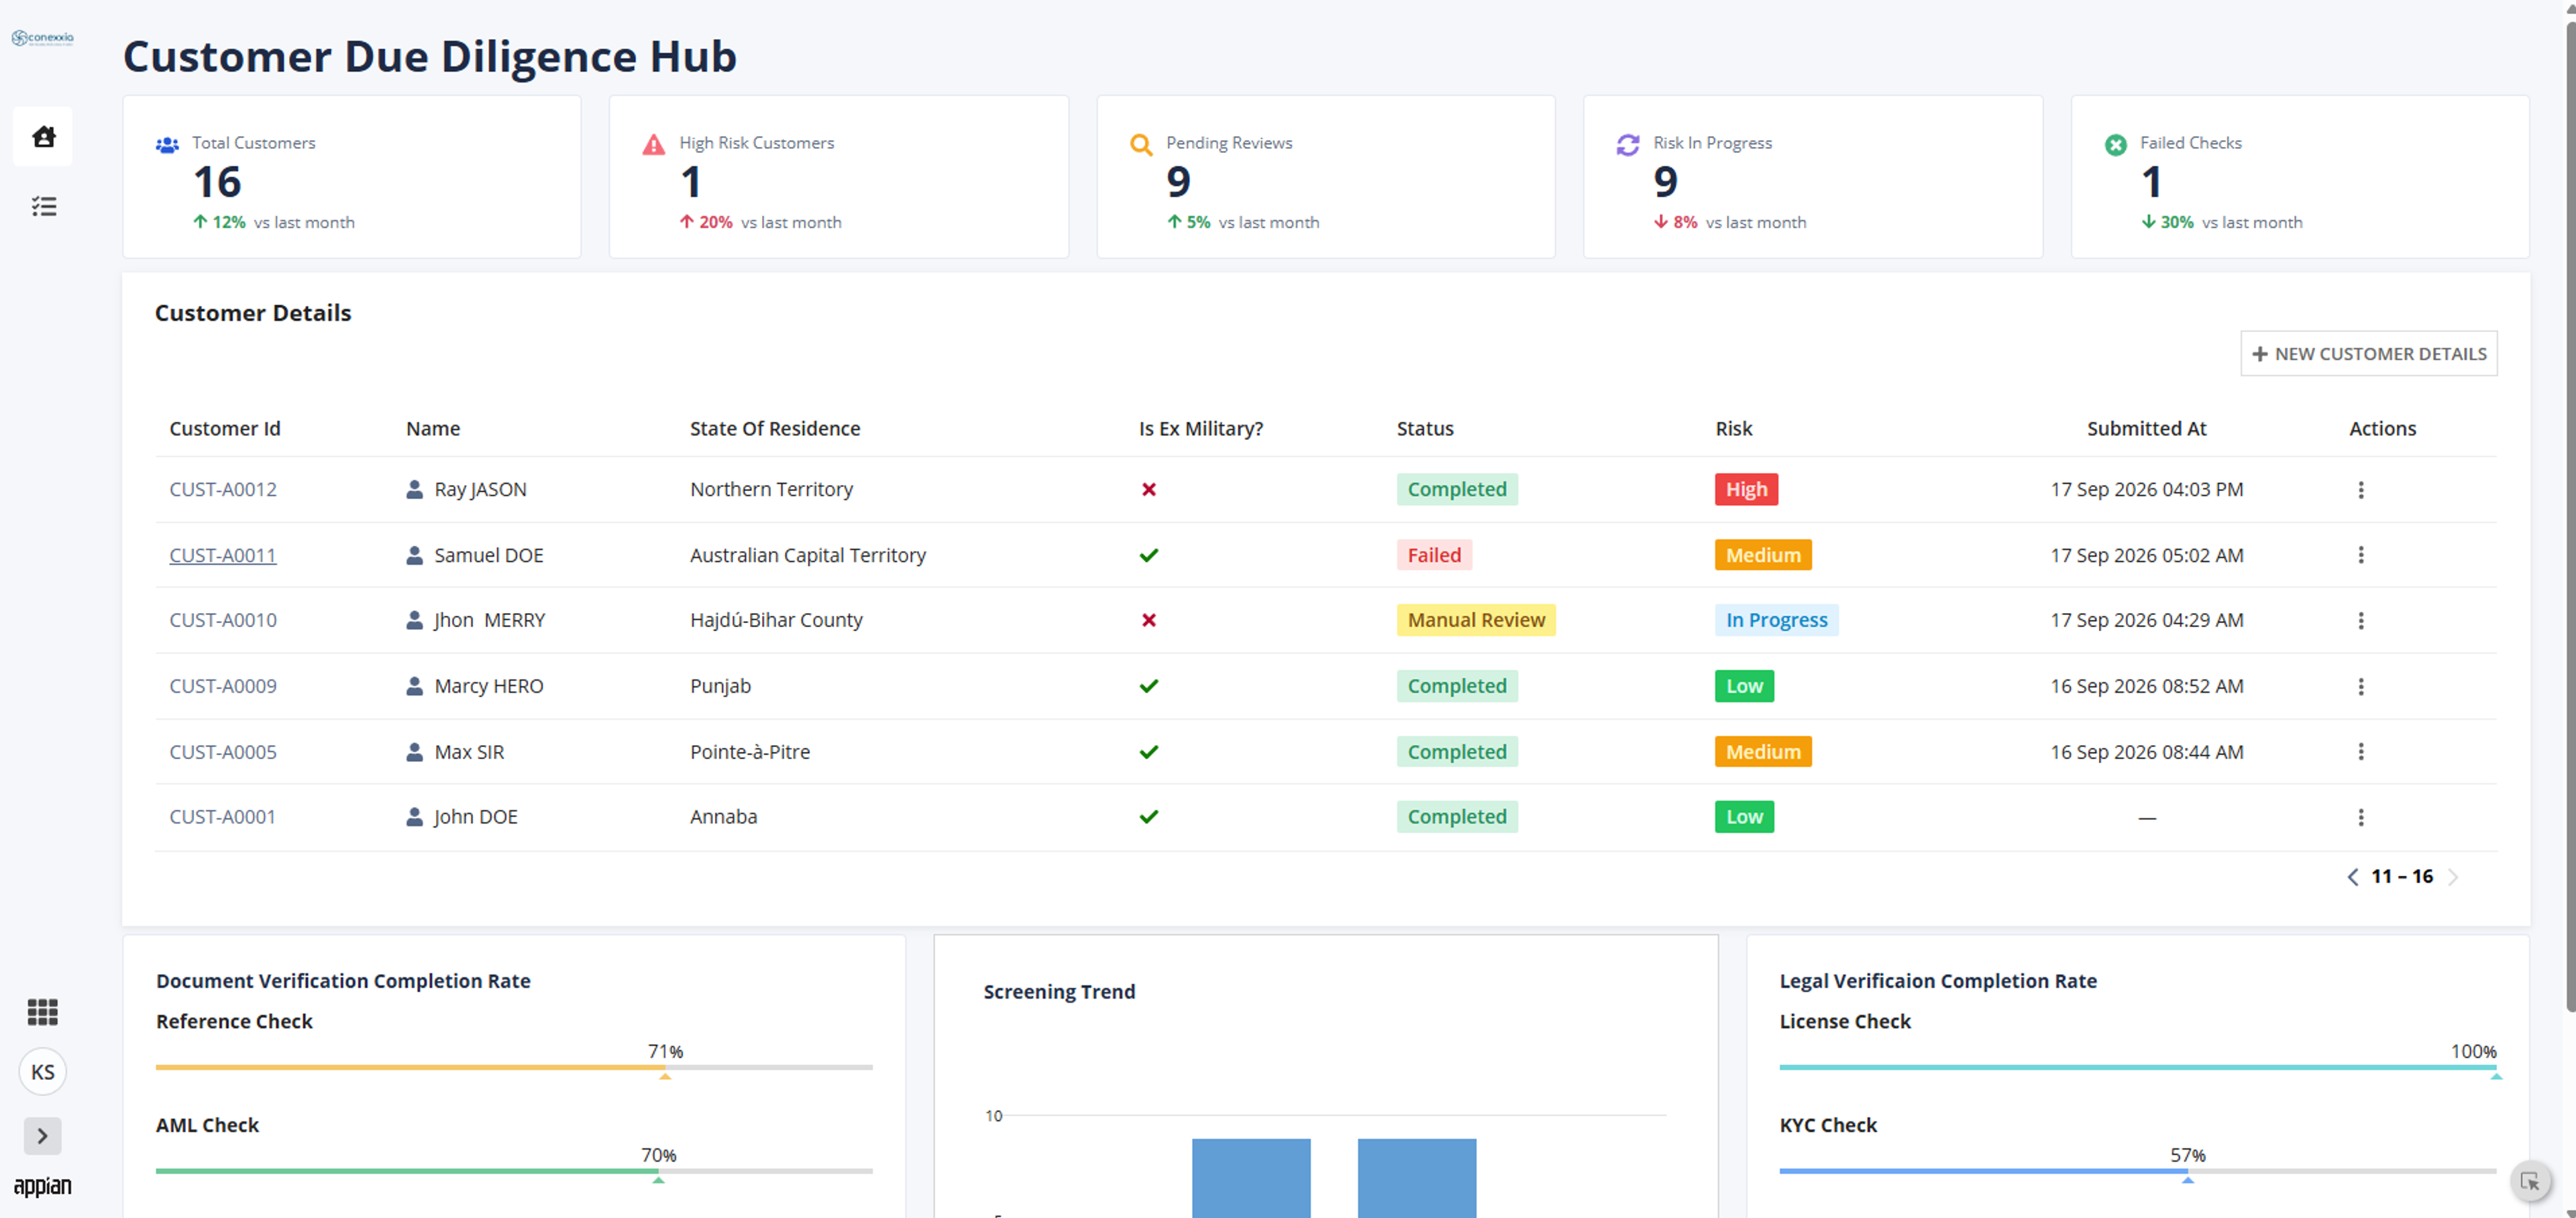Screen dimensions: 2576x1218
Task: Open the CUST-A0010 customer link
Action: pyautogui.click(x=223, y=620)
